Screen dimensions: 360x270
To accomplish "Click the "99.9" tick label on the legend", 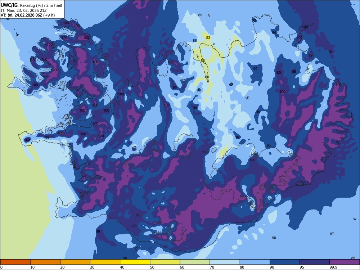I will (333, 267).
